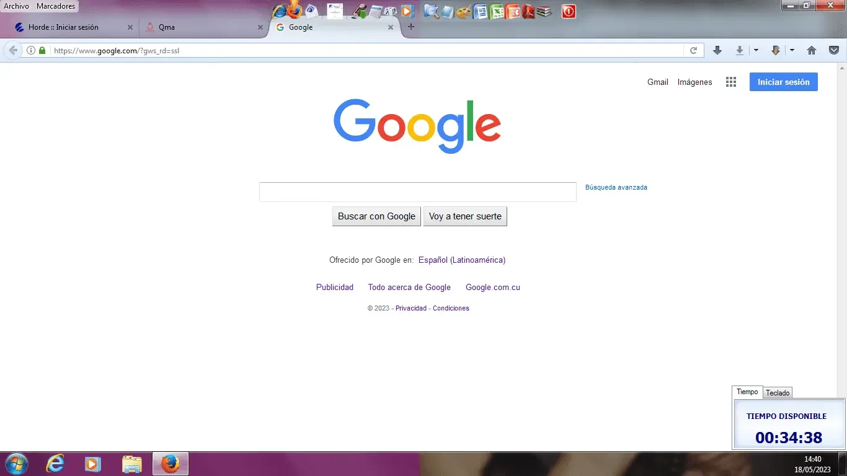Open the dropdown beside the underlined download arrow
Viewport: 847px width, 476px height.
click(x=756, y=51)
